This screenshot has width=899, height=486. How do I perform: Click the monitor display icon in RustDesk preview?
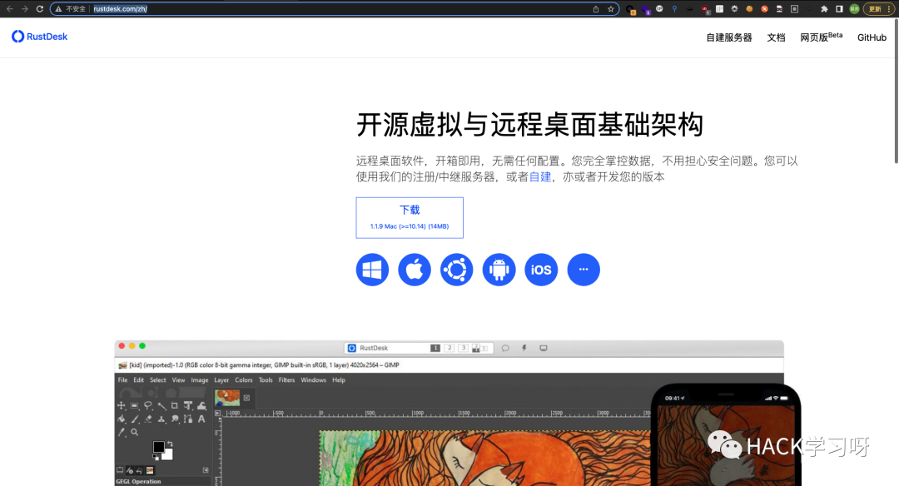coord(544,348)
